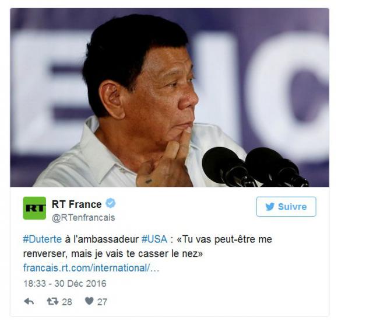The height and width of the screenshot is (320, 373).
Task: View the retweet count 28
Action: pos(67,302)
